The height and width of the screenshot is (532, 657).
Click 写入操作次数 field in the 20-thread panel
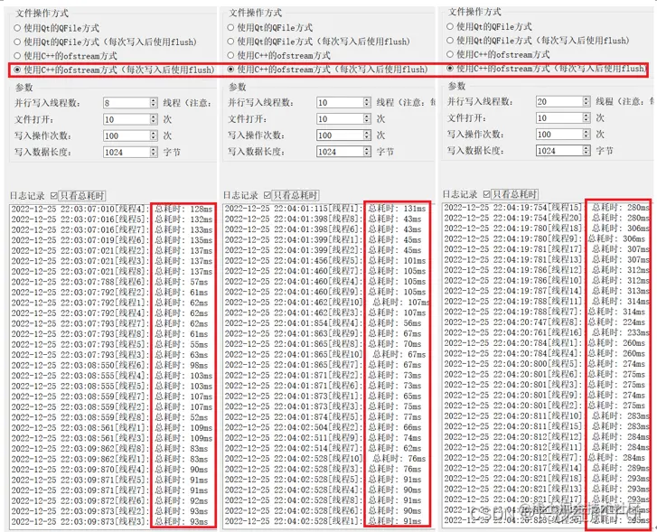pos(563,134)
